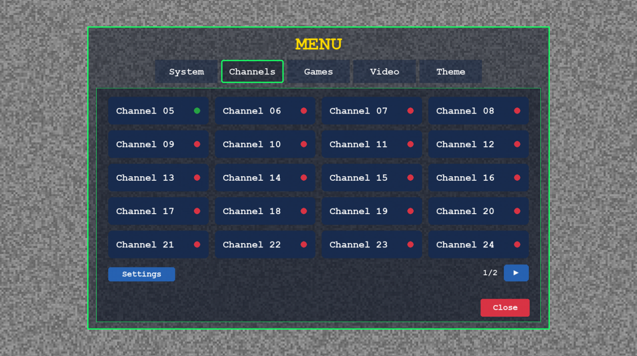Choose Channel 23
This screenshot has height=356, width=637.
coord(372,244)
